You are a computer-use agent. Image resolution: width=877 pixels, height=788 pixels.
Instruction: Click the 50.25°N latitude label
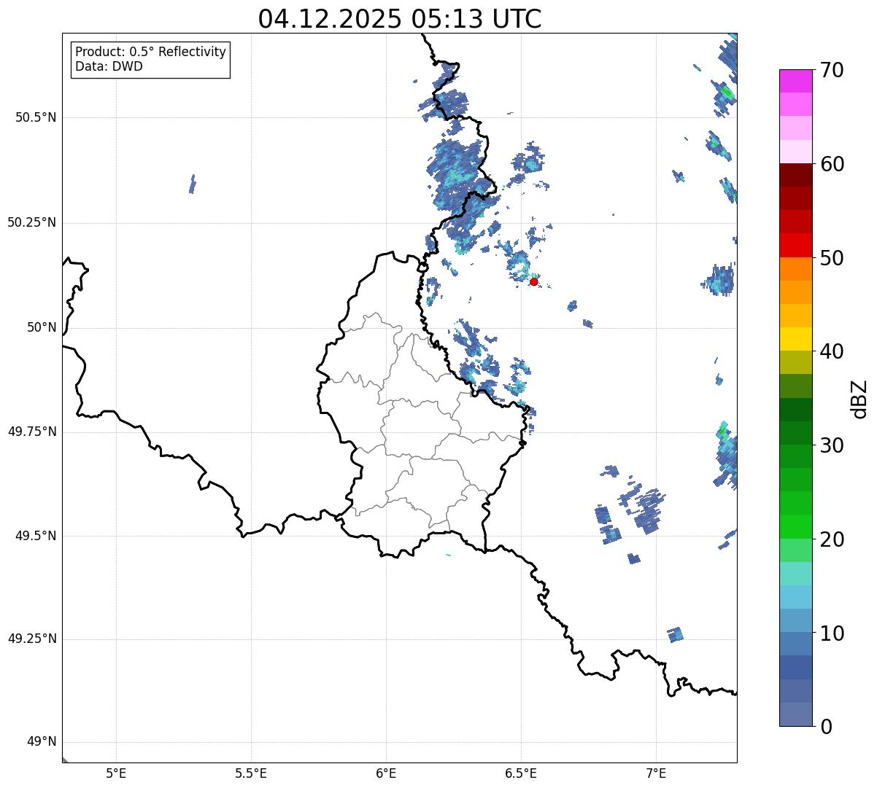[x=32, y=222]
